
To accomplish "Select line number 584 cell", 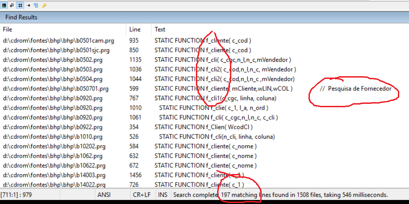I will pos(134,146).
